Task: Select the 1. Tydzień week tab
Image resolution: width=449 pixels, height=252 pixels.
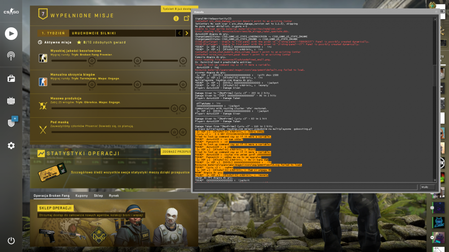Action: [x=53, y=33]
